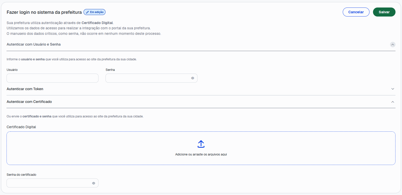Click the Autenticar com Usuário e Senha header text
This screenshot has height=195, width=402.
(34, 44)
